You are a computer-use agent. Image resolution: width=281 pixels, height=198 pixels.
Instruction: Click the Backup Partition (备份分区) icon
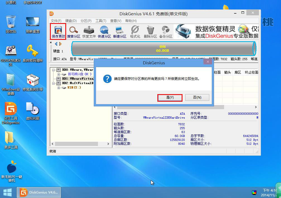pos(166,32)
